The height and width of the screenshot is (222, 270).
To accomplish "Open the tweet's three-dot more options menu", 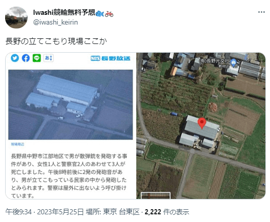I will 261,12.
